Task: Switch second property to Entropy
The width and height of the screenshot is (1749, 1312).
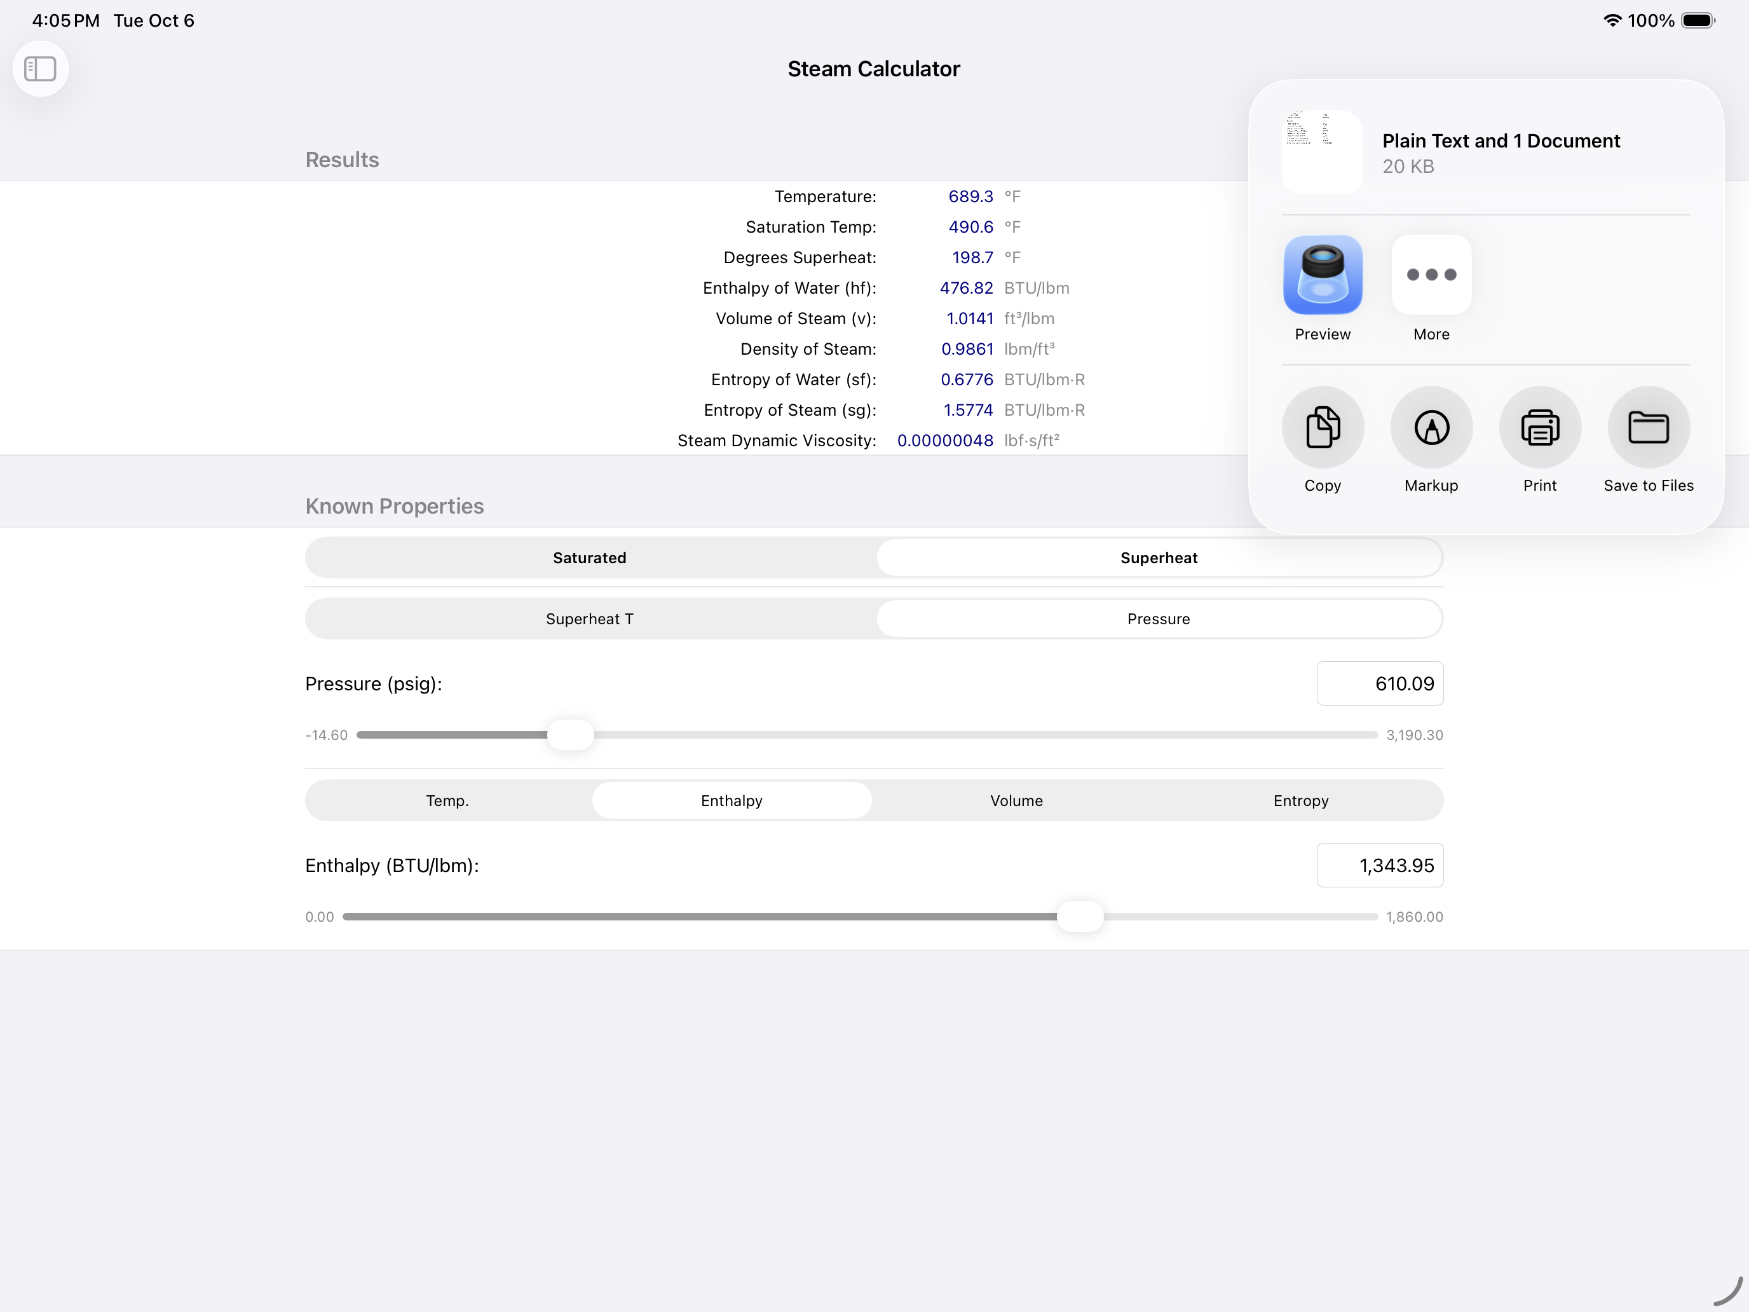Action: pos(1301,800)
